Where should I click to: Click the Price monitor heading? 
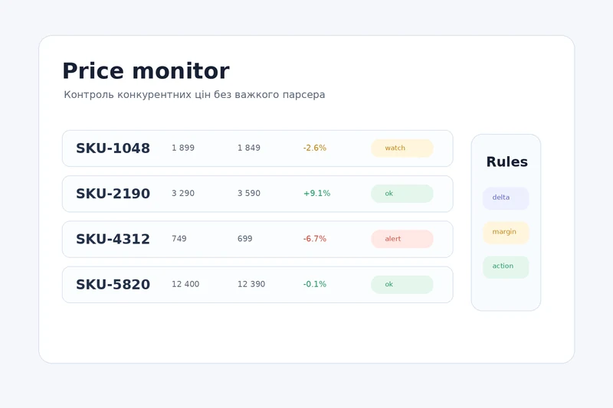point(146,70)
